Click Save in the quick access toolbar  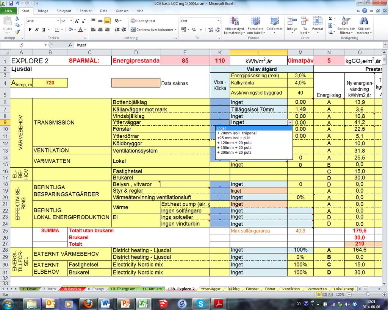tap(11, 3)
